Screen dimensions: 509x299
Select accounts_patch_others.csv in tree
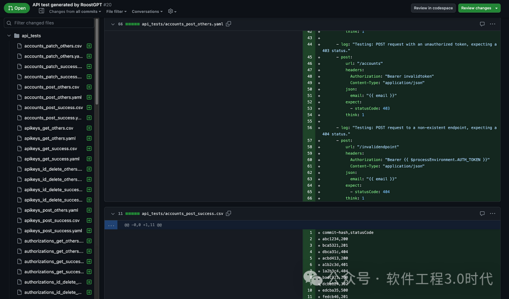pos(53,46)
